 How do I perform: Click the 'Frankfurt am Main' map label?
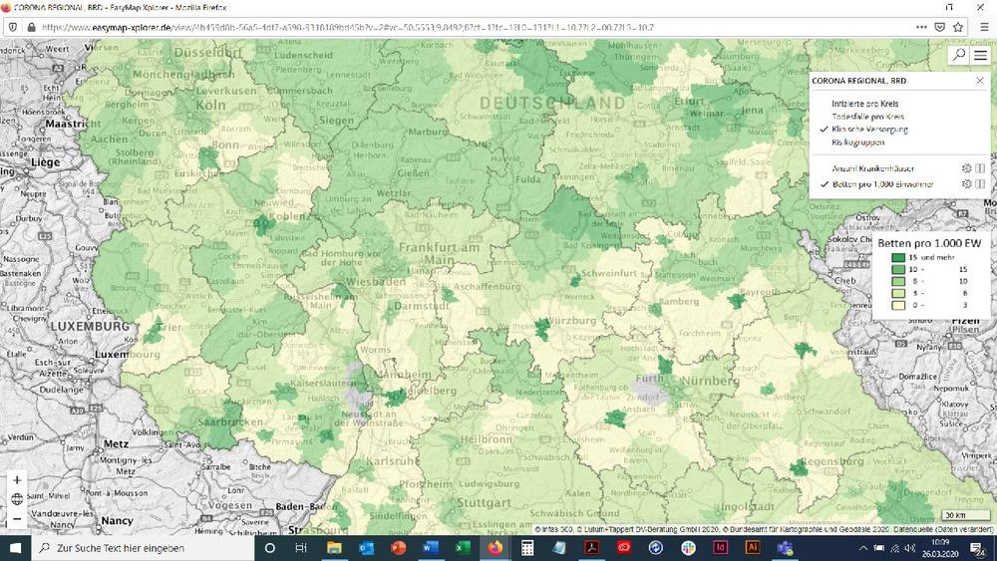(439, 253)
